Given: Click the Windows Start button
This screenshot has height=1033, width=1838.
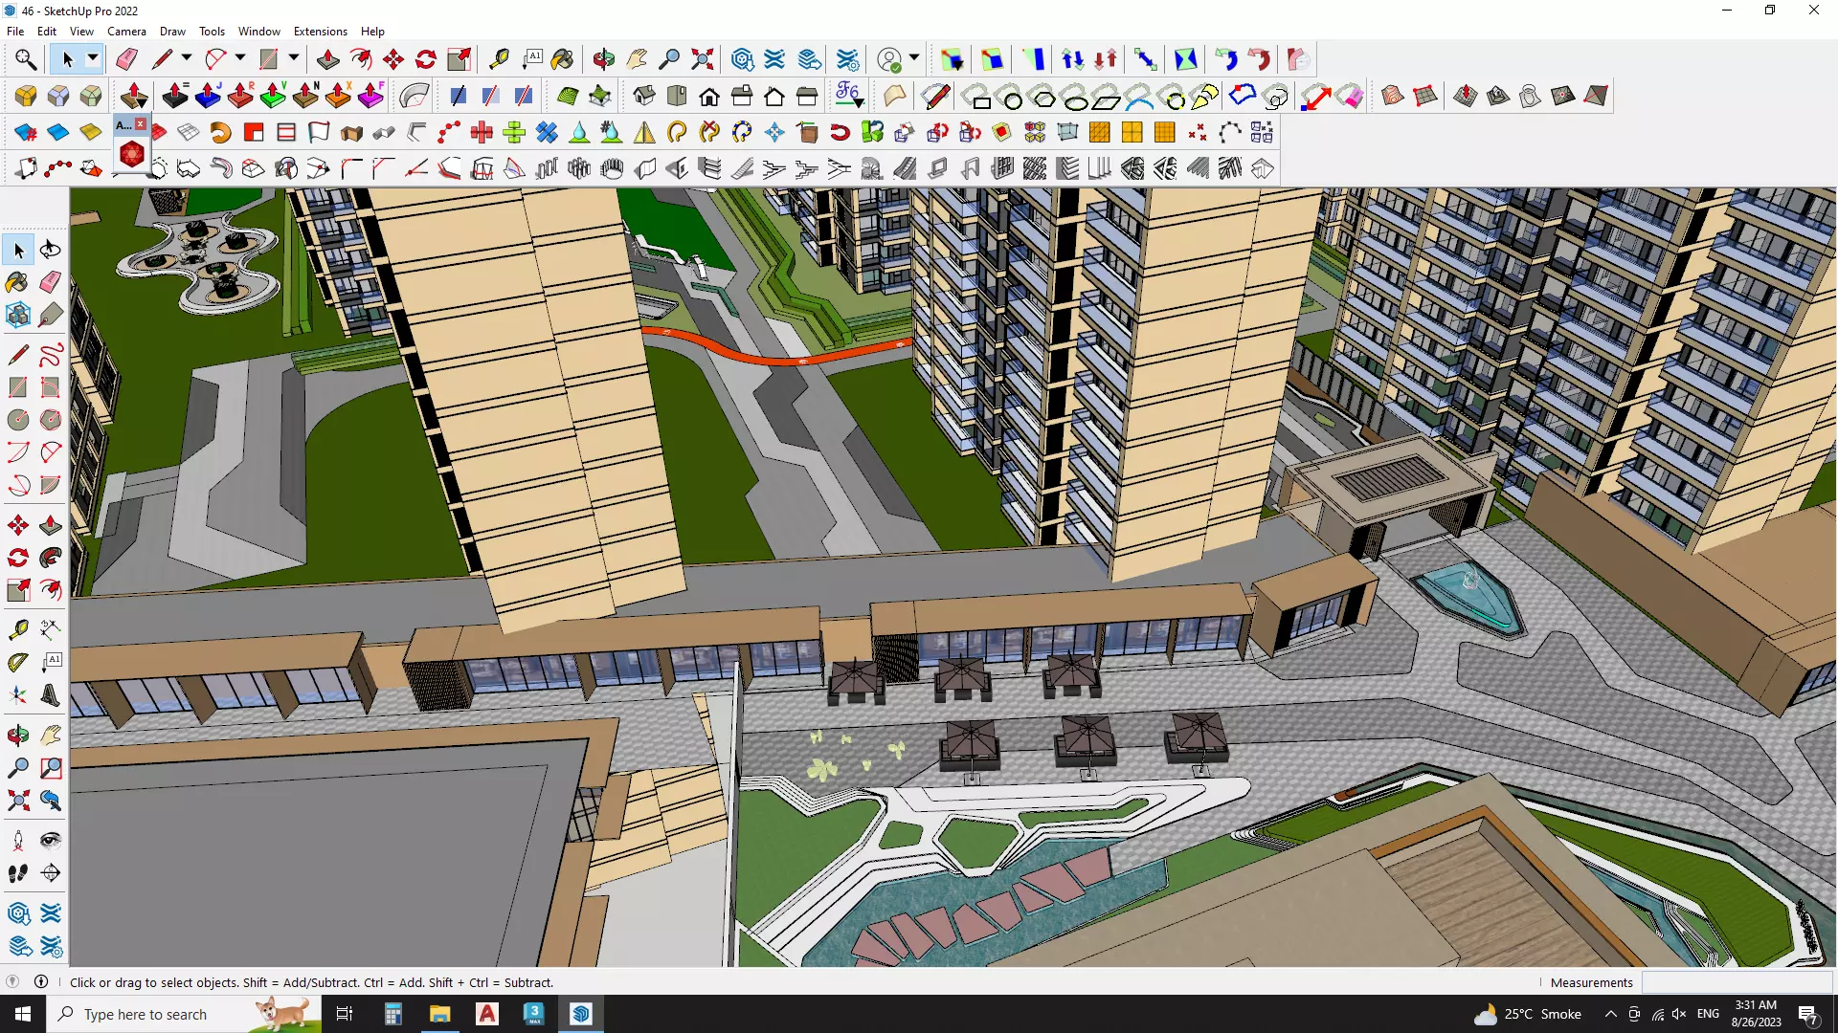Looking at the screenshot, I should 23,1014.
